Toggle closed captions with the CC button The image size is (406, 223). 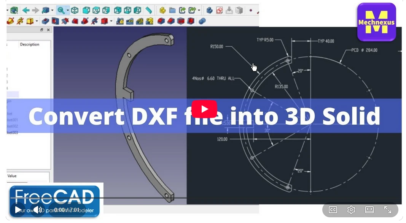[333, 210]
